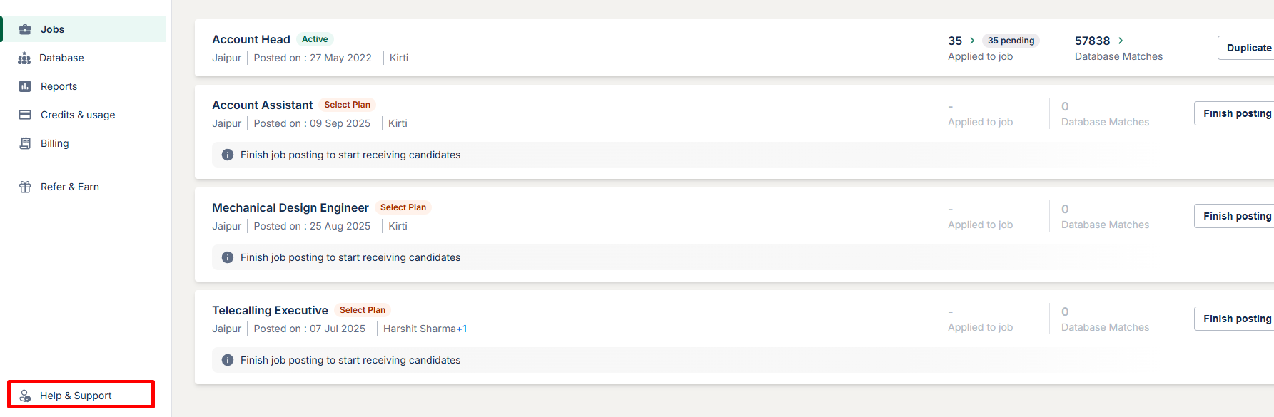The image size is (1274, 417).
Task: Click the Reports chart icon
Action: coord(25,86)
